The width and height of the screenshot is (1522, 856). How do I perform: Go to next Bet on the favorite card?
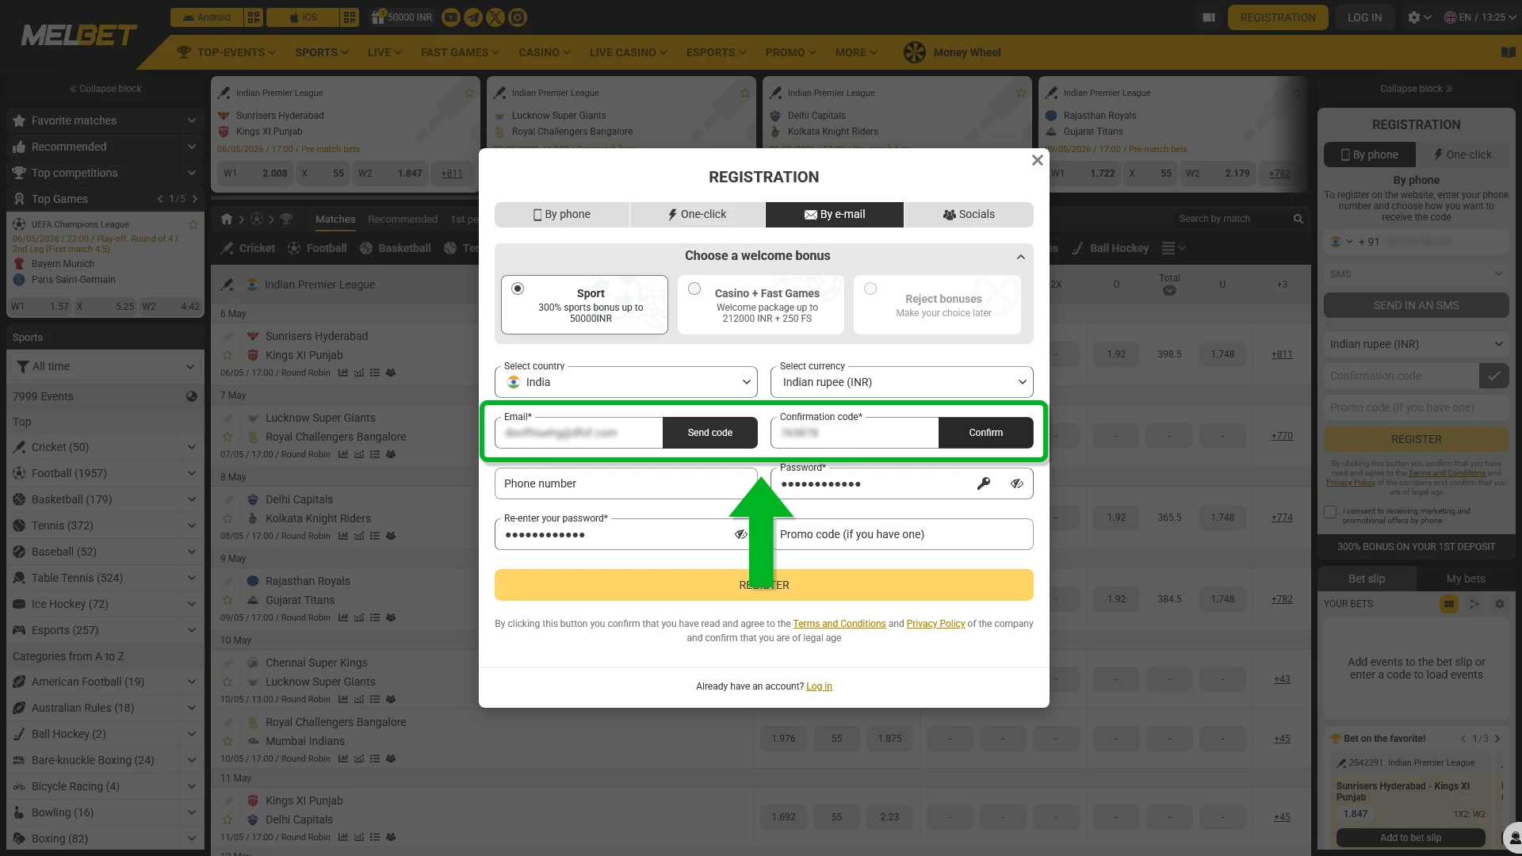click(1497, 739)
